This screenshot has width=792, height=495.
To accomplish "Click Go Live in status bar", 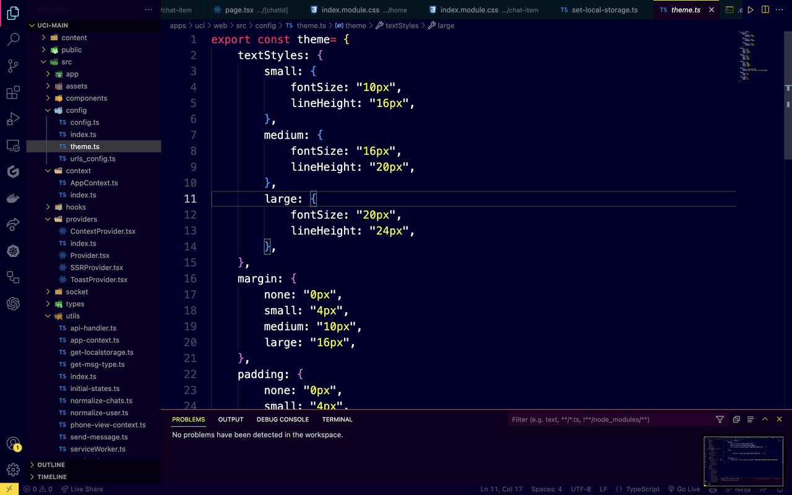I will [x=684, y=489].
